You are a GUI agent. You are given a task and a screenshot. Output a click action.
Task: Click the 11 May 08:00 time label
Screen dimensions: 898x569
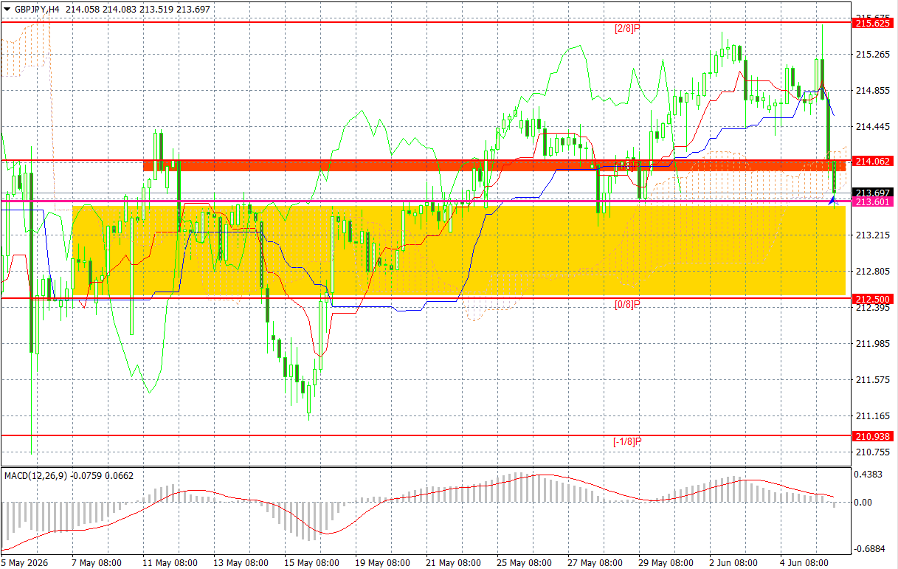pos(169,562)
